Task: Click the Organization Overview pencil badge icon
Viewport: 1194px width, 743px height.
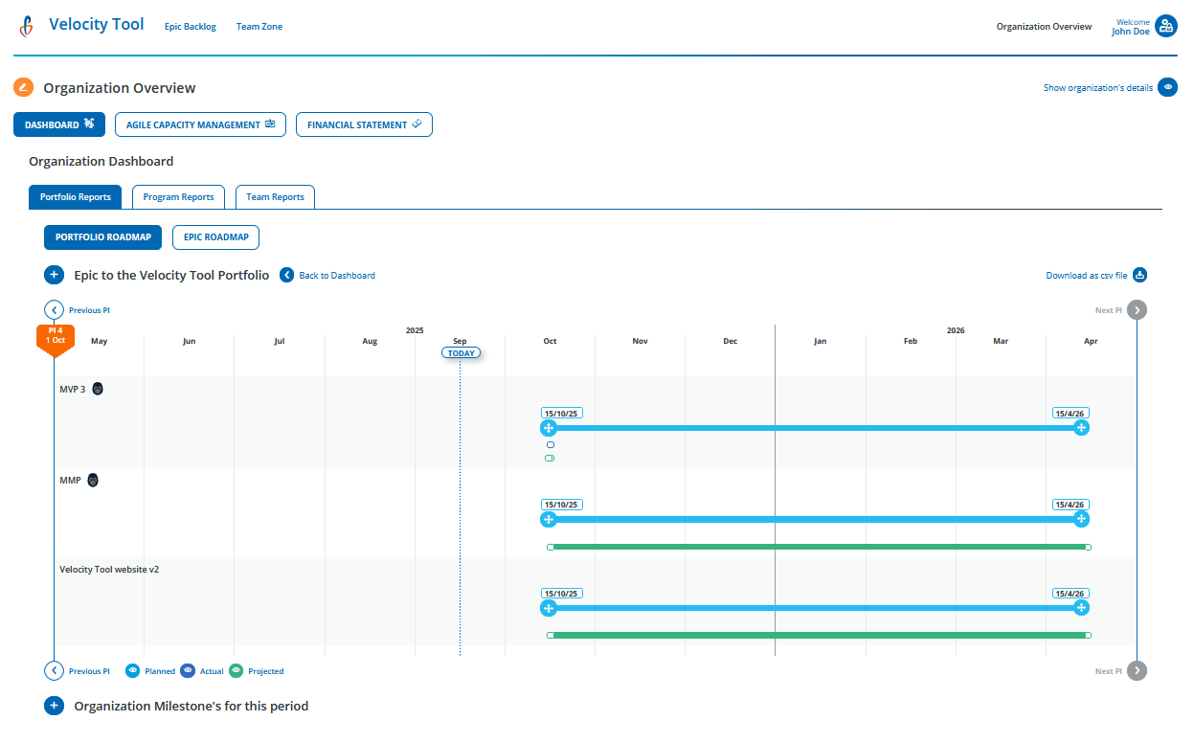Action: 24,87
